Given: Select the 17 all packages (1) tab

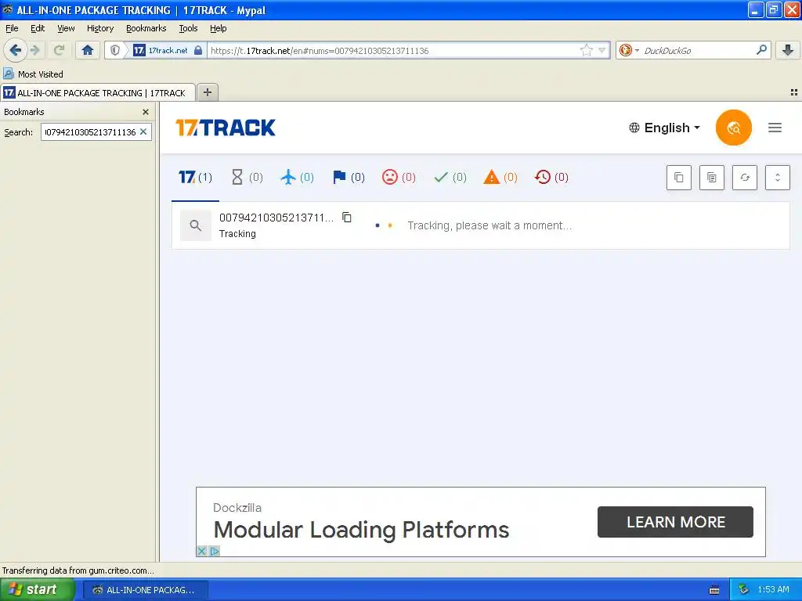Looking at the screenshot, I should click(195, 178).
